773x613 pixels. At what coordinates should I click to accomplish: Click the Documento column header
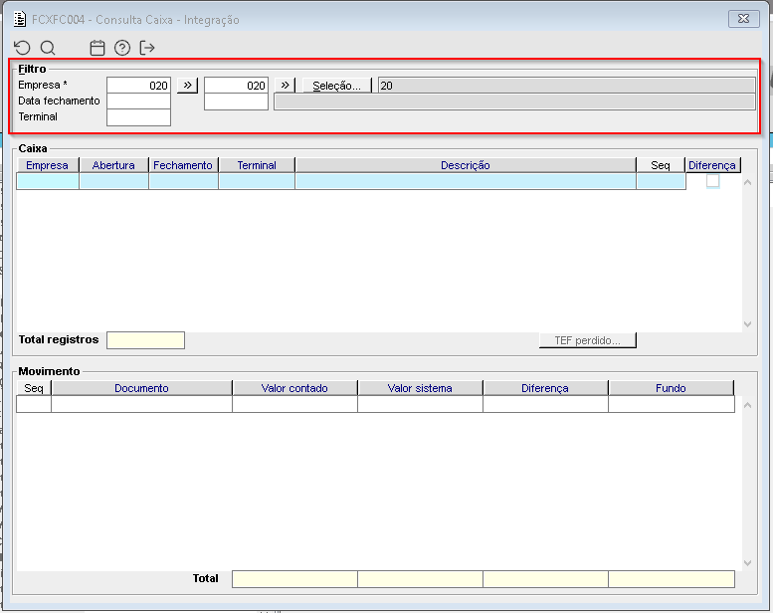click(141, 388)
